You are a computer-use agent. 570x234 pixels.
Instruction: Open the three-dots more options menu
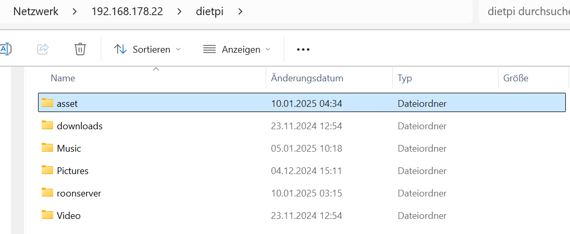[303, 50]
